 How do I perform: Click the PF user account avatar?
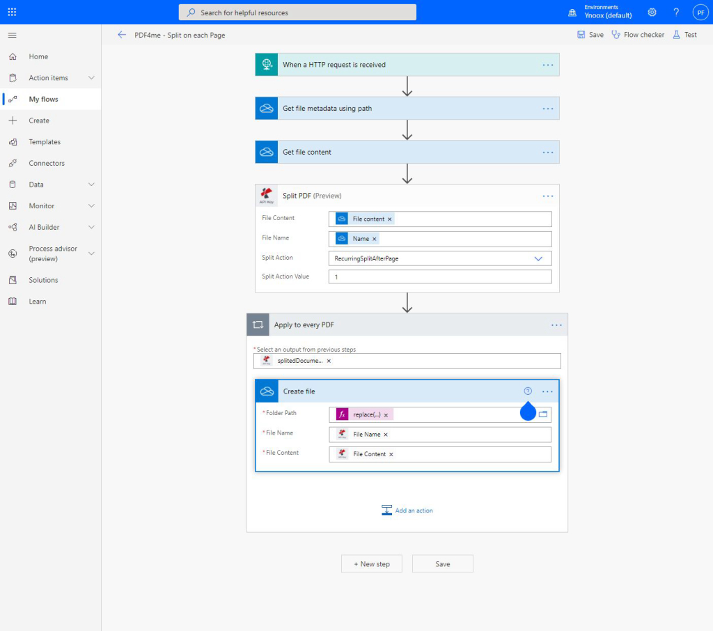pos(700,13)
